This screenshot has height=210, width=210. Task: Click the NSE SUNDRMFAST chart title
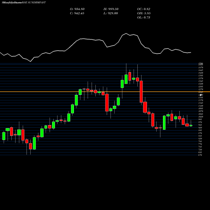[34, 3]
